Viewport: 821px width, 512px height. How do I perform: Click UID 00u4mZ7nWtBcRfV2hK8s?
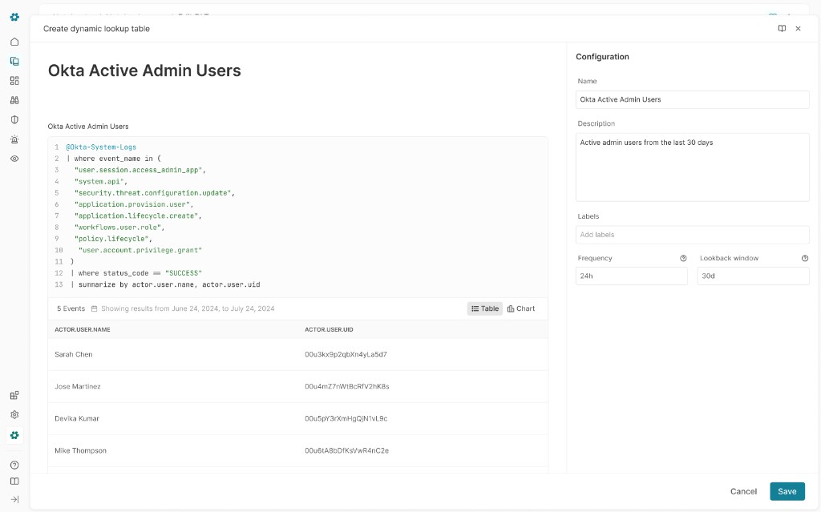pyautogui.click(x=346, y=386)
